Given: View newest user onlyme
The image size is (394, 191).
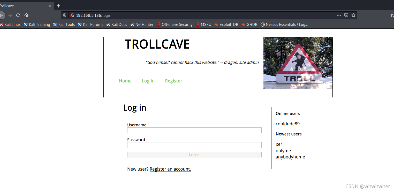Looking at the screenshot, I should click(x=283, y=151).
